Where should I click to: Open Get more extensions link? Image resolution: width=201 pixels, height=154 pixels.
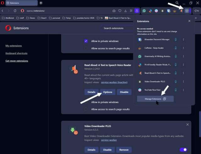pos(17,61)
